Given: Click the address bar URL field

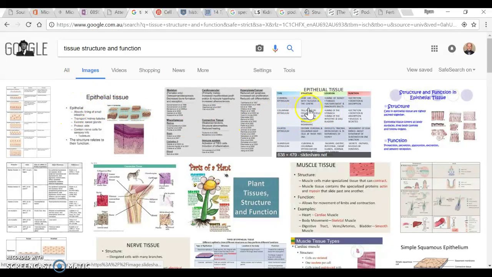Looking at the screenshot, I should tap(256, 25).
